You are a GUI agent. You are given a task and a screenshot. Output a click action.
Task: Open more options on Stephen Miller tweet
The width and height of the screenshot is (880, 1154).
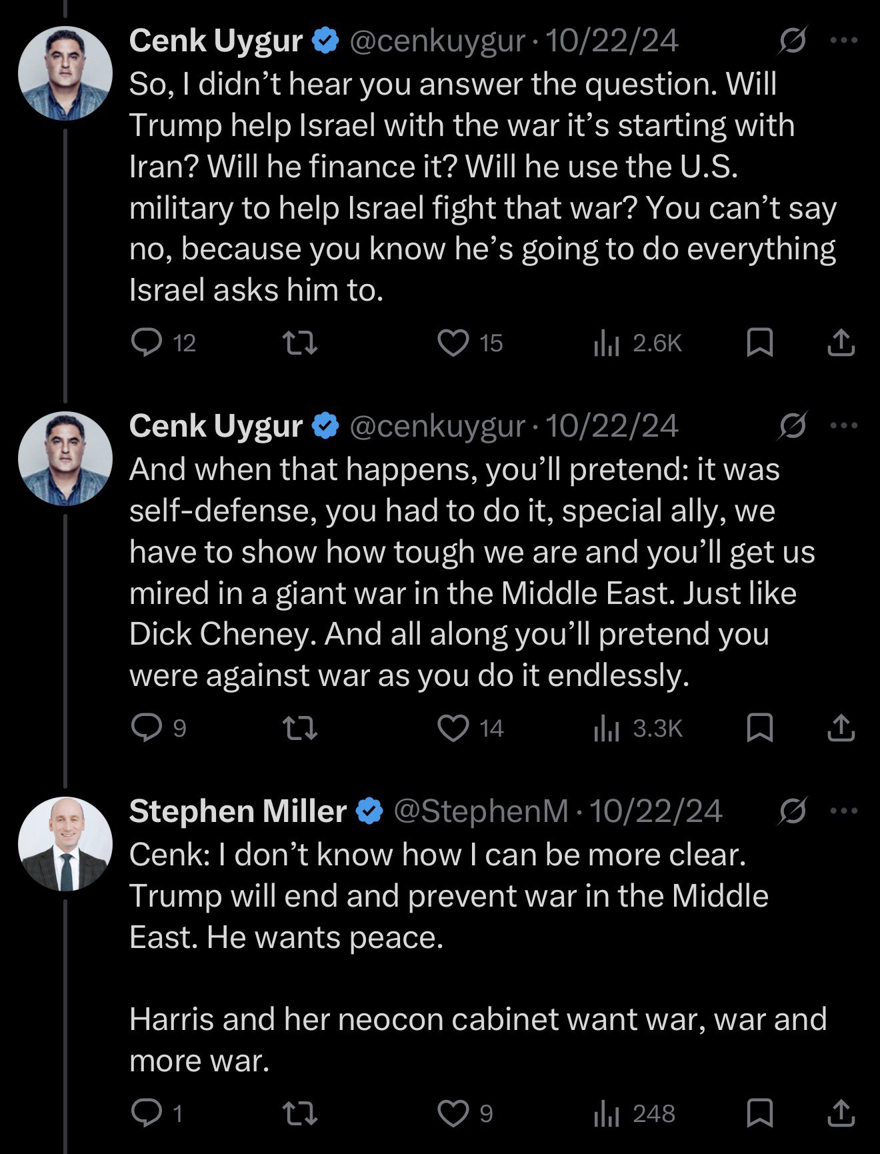[x=844, y=811]
